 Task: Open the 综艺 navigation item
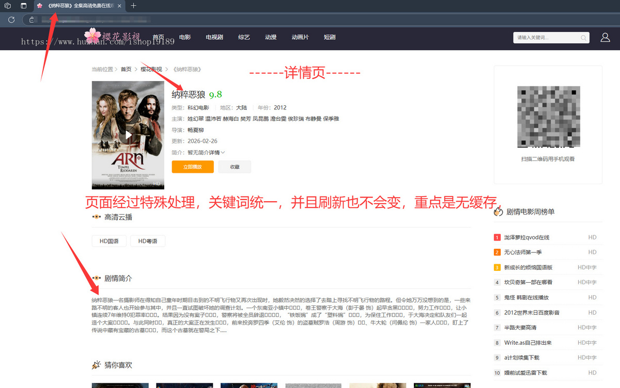pyautogui.click(x=244, y=37)
